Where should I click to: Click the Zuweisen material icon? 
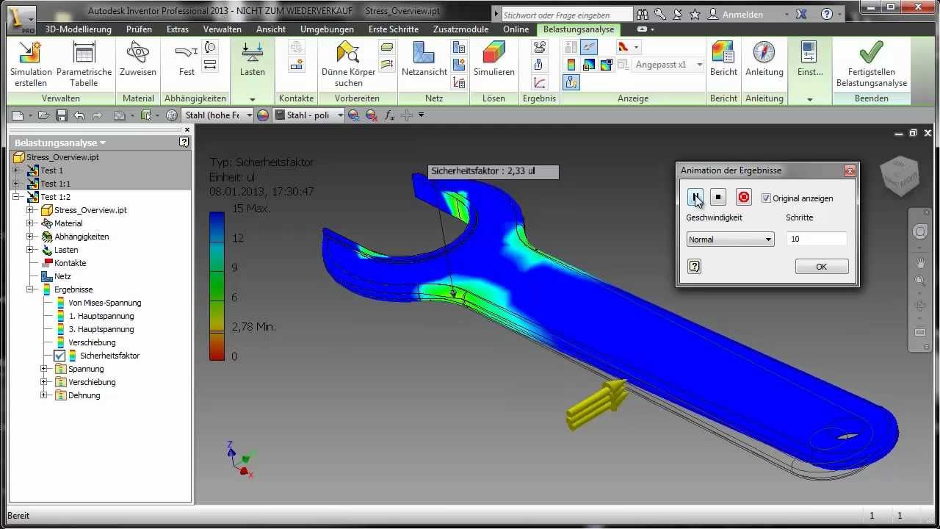coord(138,53)
